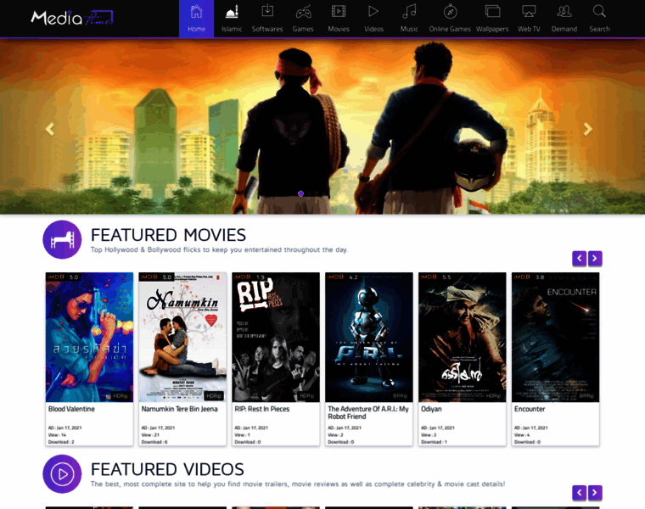The width and height of the screenshot is (645, 509).
Task: Go to next banner slide arrow
Action: point(588,129)
